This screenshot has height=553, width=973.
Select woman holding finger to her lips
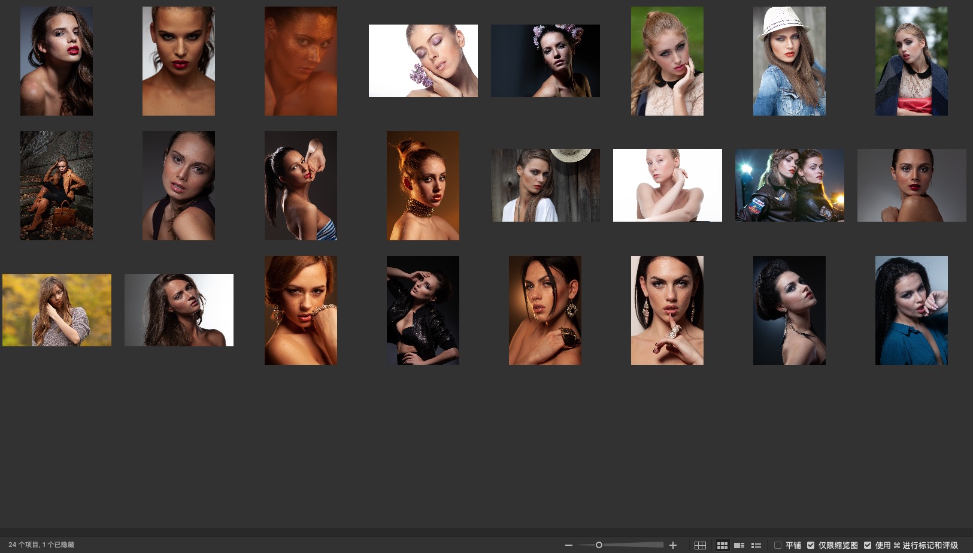(667, 310)
